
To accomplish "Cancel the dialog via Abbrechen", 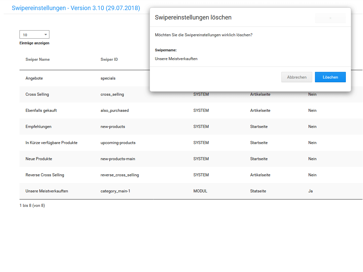I will [296, 77].
